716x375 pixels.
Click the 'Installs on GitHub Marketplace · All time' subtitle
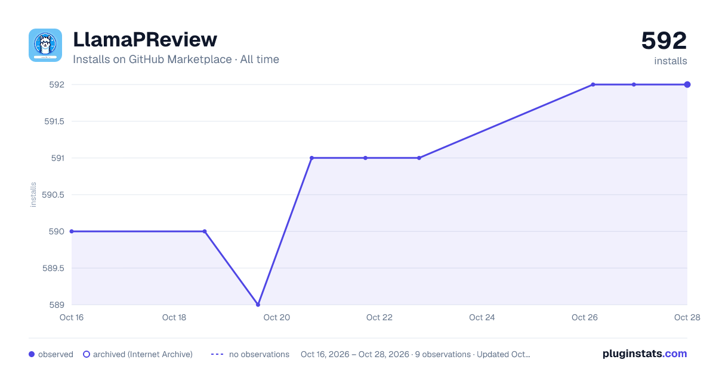click(176, 60)
